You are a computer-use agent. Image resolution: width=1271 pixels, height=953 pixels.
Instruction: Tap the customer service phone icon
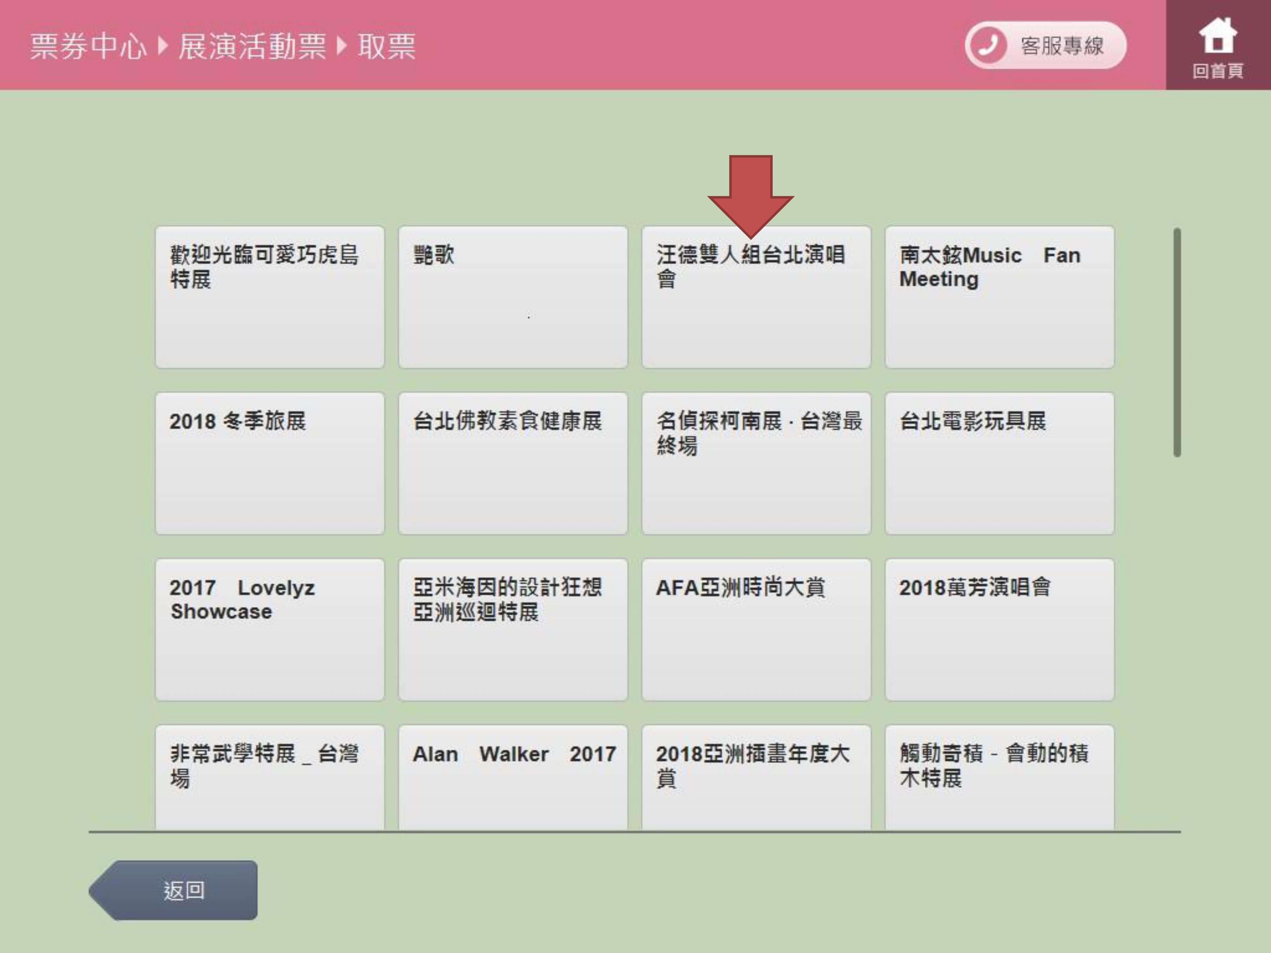988,45
